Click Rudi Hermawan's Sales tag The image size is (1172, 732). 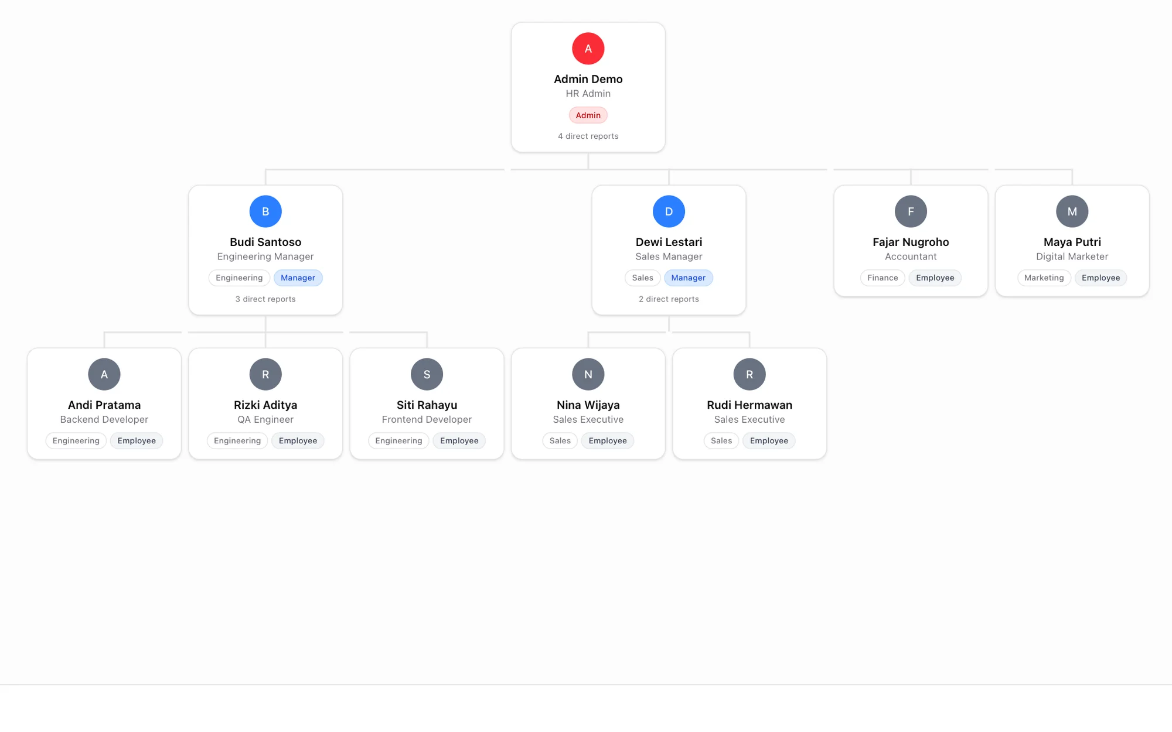coord(721,440)
